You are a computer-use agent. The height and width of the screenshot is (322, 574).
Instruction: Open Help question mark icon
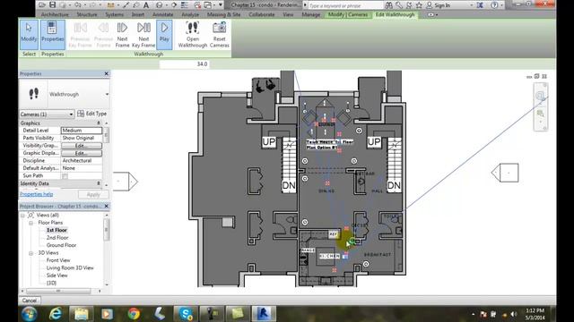click(x=494, y=5)
